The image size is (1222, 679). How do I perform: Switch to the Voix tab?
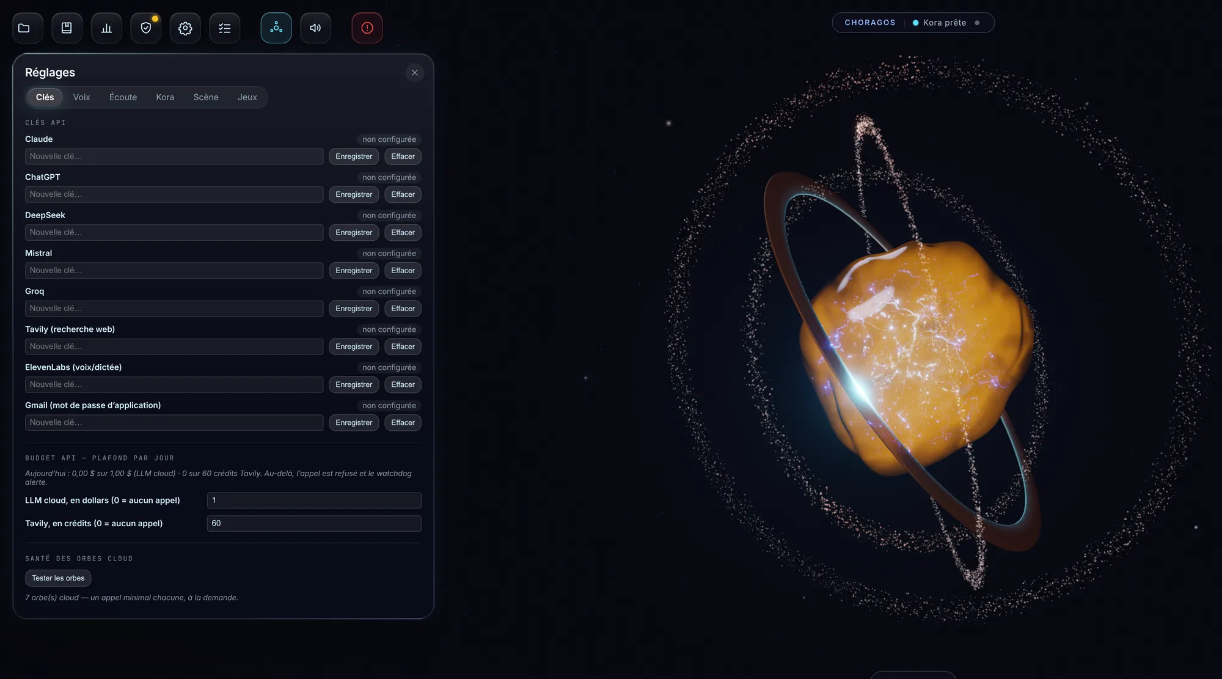[81, 97]
